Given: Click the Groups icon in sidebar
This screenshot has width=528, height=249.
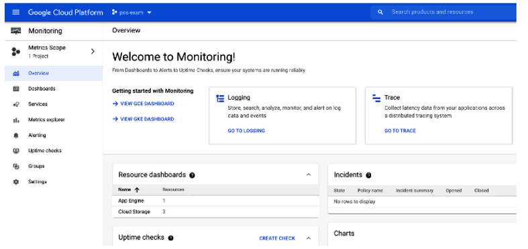Looking at the screenshot, I should pos(16,167).
